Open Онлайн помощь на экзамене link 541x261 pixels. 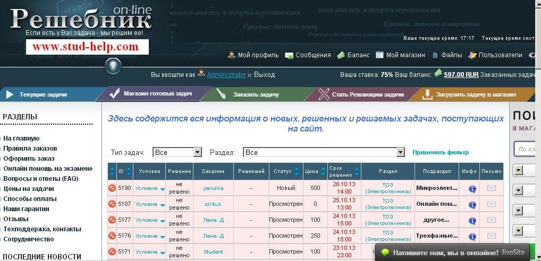[48, 168]
